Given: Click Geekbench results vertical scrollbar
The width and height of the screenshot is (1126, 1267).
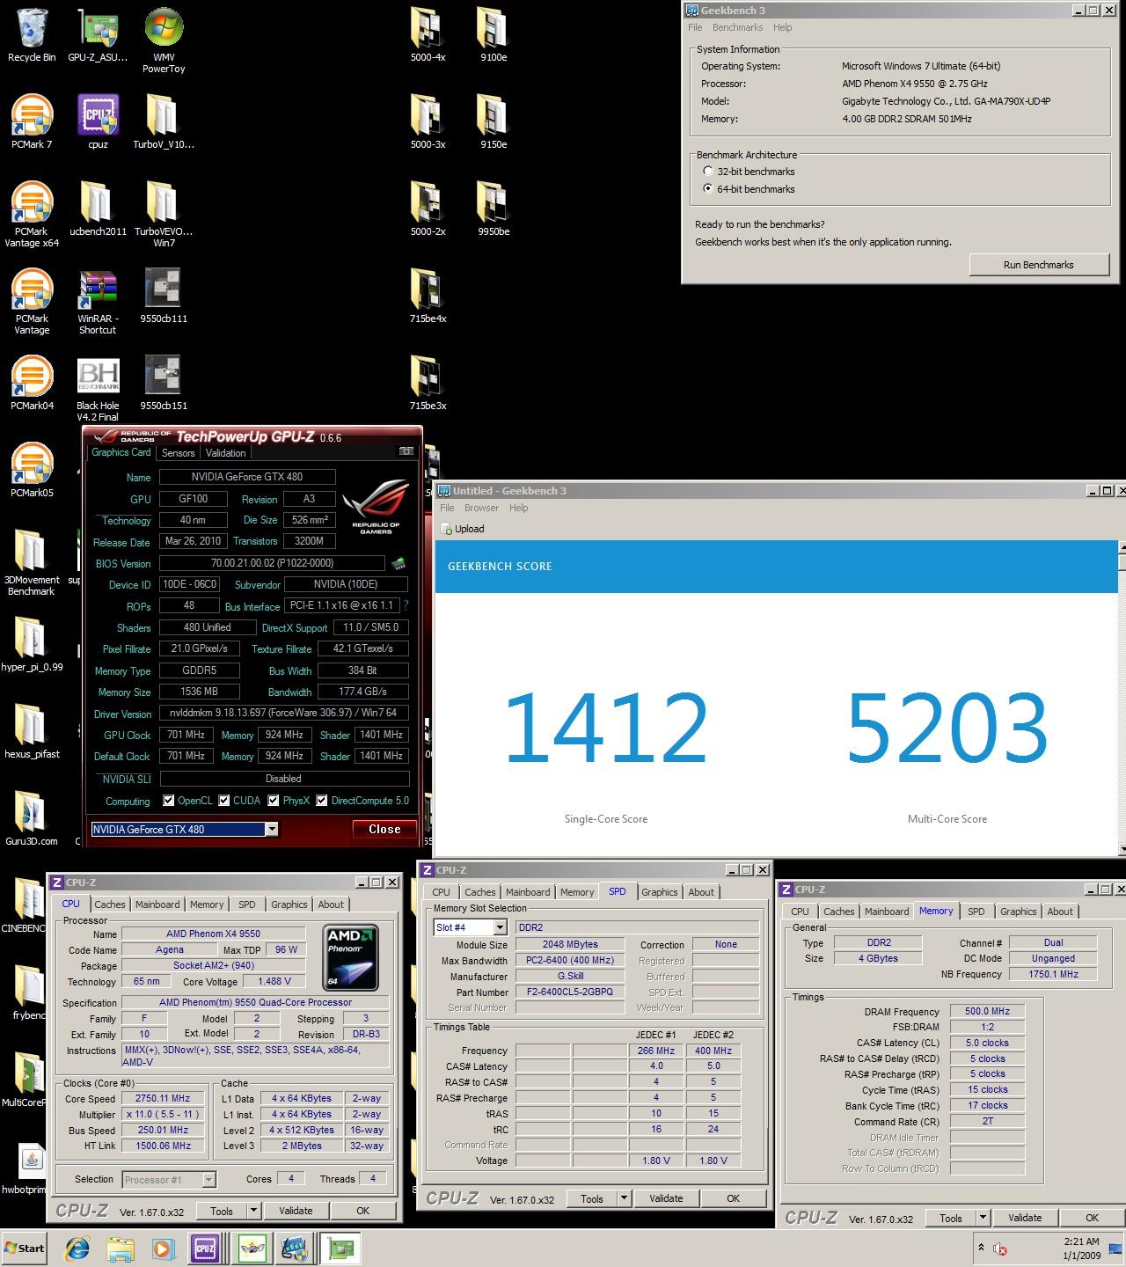Looking at the screenshot, I should [x=1122, y=700].
